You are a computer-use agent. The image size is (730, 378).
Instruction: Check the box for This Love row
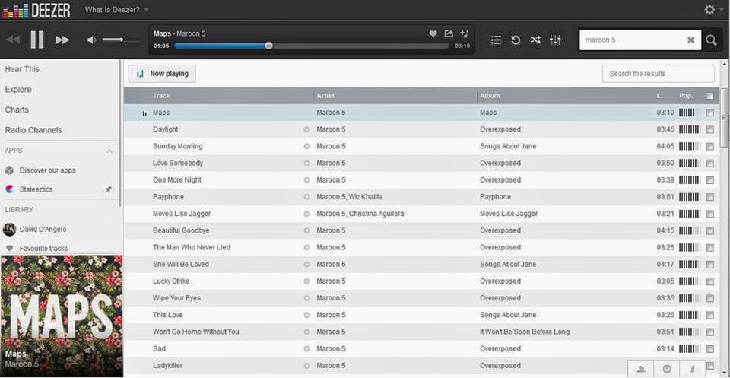709,315
